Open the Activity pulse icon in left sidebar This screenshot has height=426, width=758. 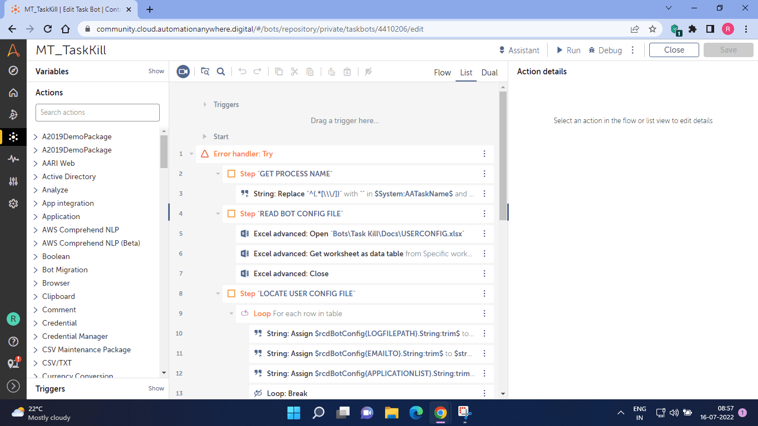13,159
